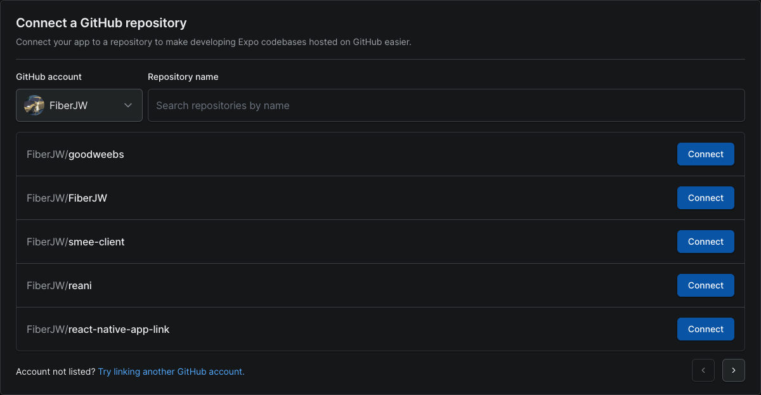Screen dimensions: 761x395
Task: Click the react-native-app-link repository name
Action: point(98,329)
